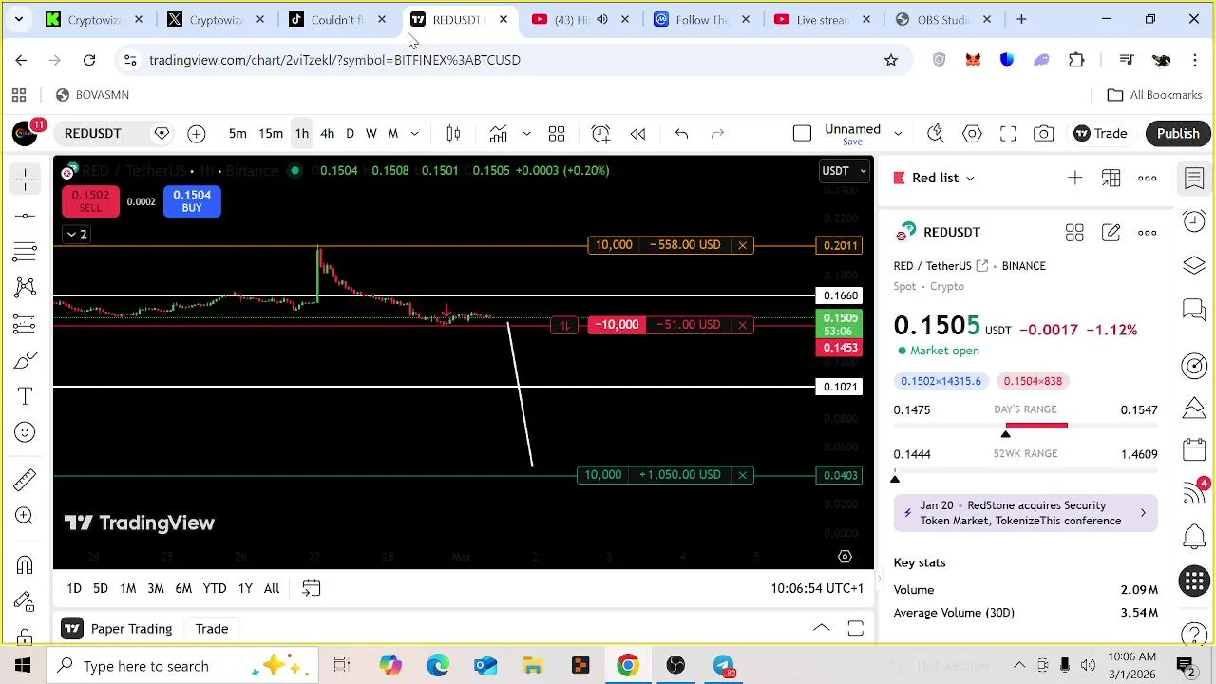Enter fullscreen chart mode
1216x684 pixels.
click(x=1008, y=134)
